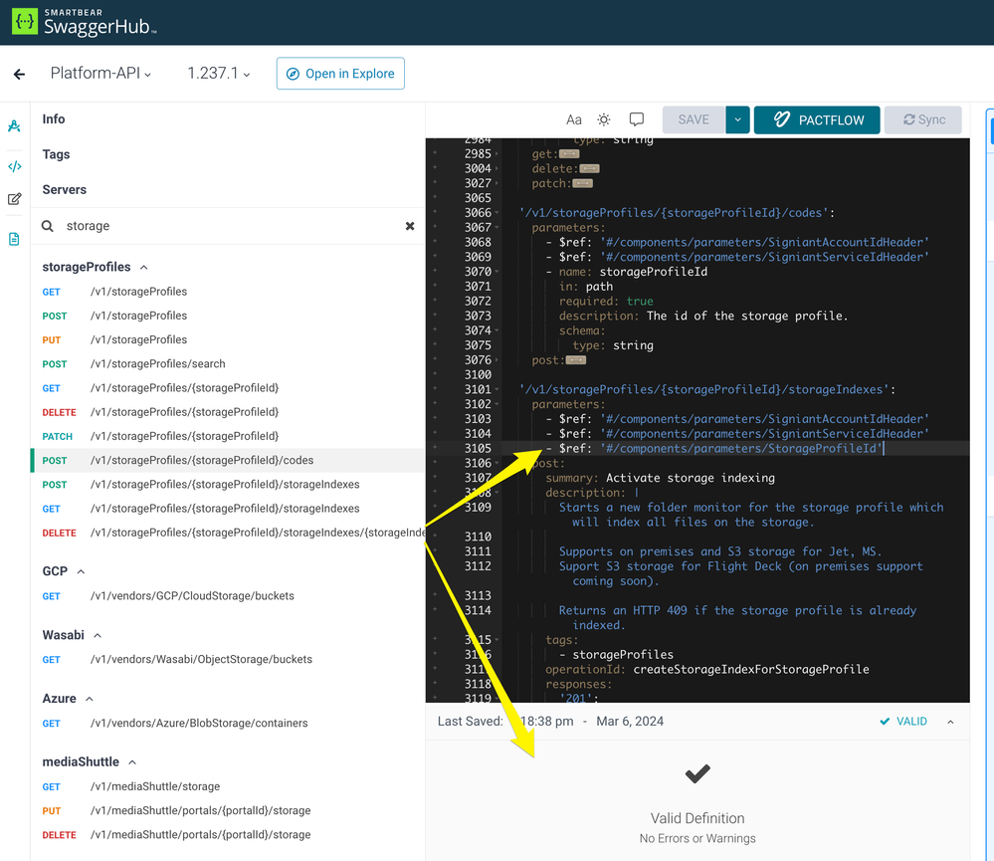
Task: Click the SwaggerHub logo icon
Action: coord(25,22)
